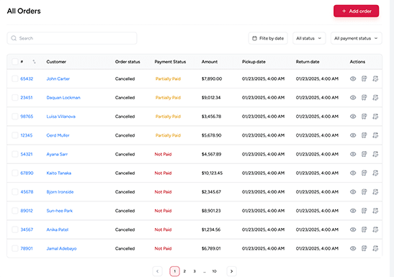
Task: Open customer John Carter's profile link
Action: [x=58, y=79]
